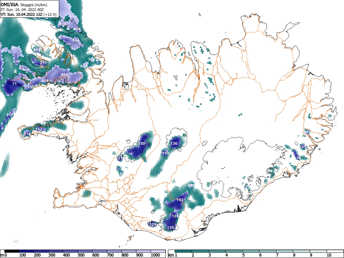
Task: Click the IT: Sun. 10. 04. 2022 00Z line
Action: pos(22,10)
